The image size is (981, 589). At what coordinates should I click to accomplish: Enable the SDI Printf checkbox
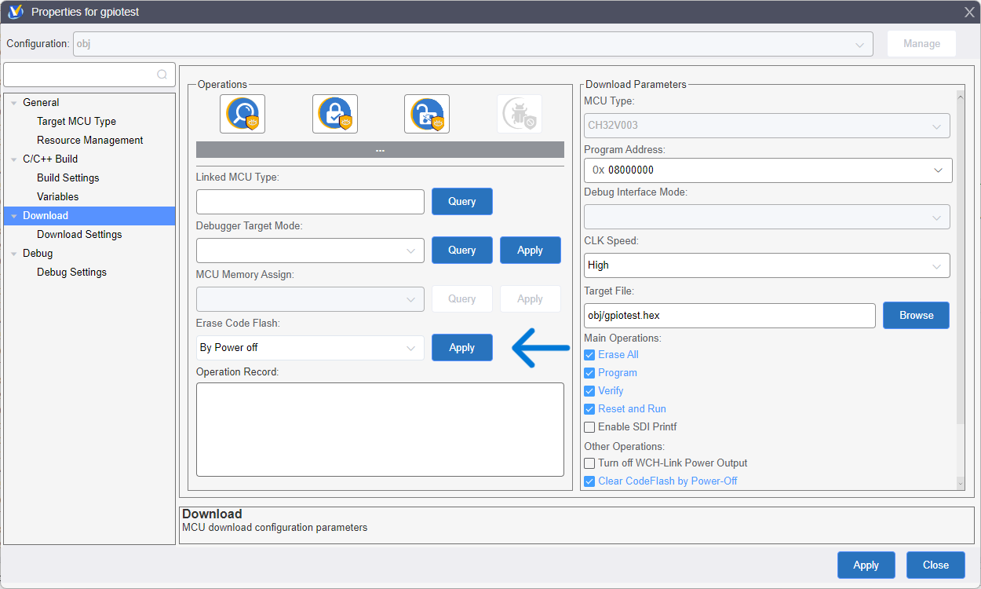click(x=589, y=427)
